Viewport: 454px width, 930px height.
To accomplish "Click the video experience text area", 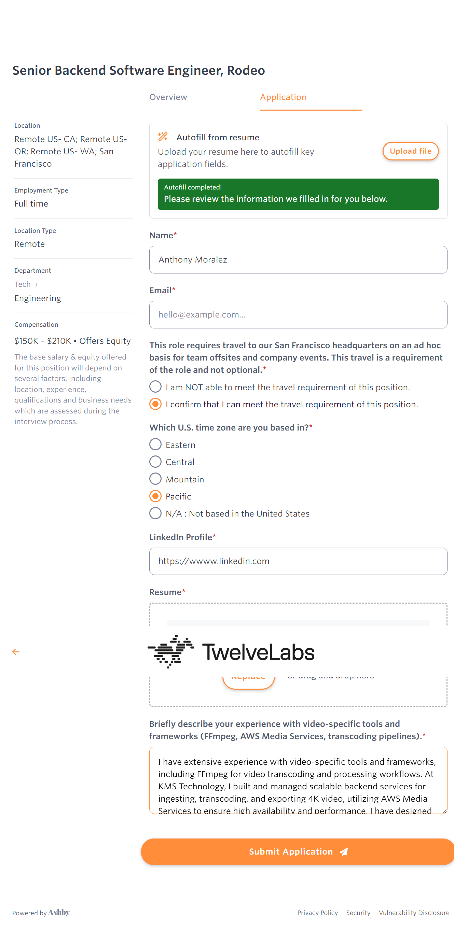I will click(x=298, y=780).
